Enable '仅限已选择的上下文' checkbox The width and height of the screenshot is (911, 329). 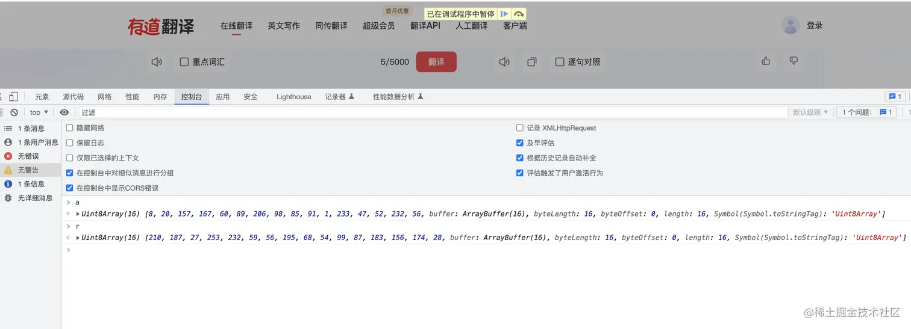[70, 158]
